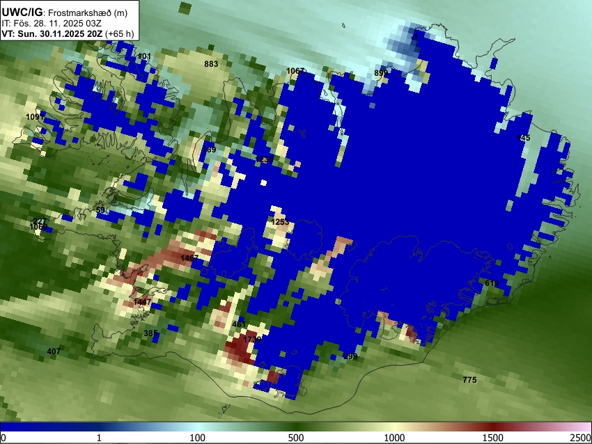Click the UWC/IG Frostmarkshæð title text
The width and height of the screenshot is (592, 444).
click(65, 13)
